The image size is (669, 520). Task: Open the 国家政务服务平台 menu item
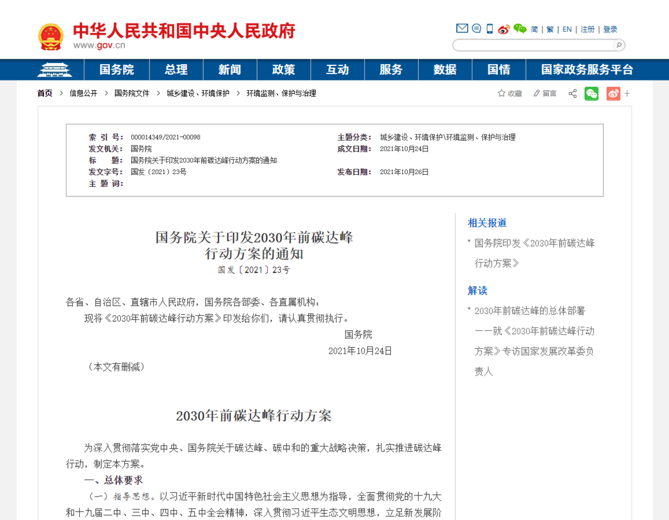pyautogui.click(x=587, y=70)
